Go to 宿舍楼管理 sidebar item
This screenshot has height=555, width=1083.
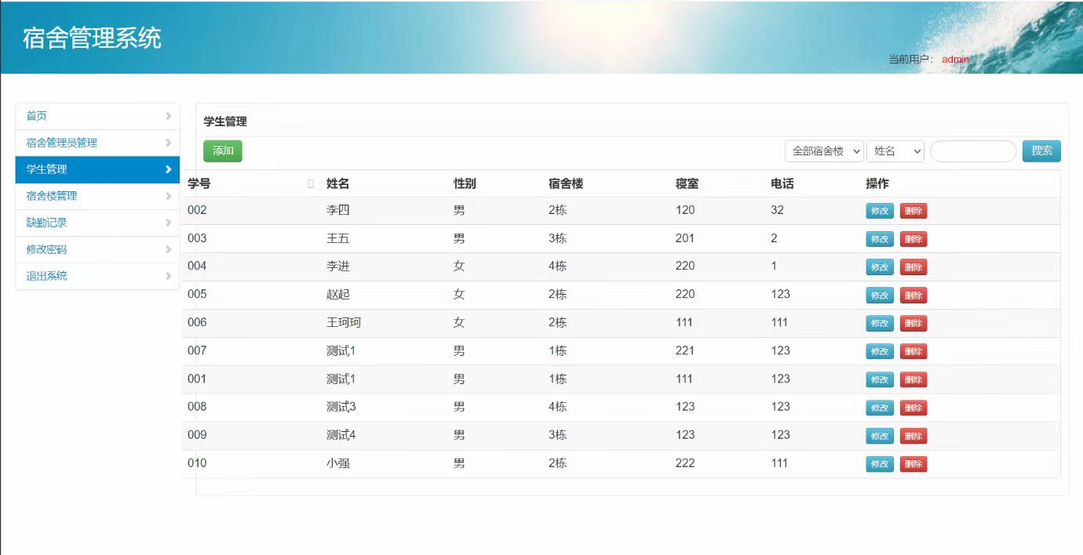(x=97, y=196)
